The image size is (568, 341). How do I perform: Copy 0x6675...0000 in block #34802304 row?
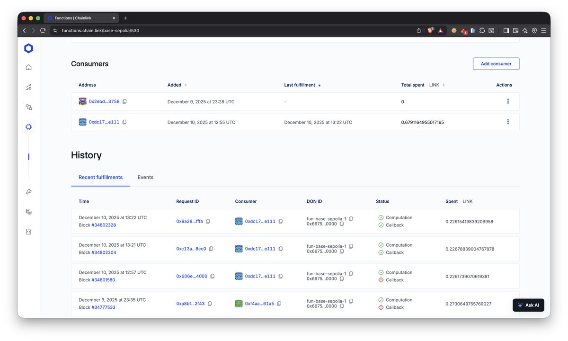pyautogui.click(x=342, y=251)
